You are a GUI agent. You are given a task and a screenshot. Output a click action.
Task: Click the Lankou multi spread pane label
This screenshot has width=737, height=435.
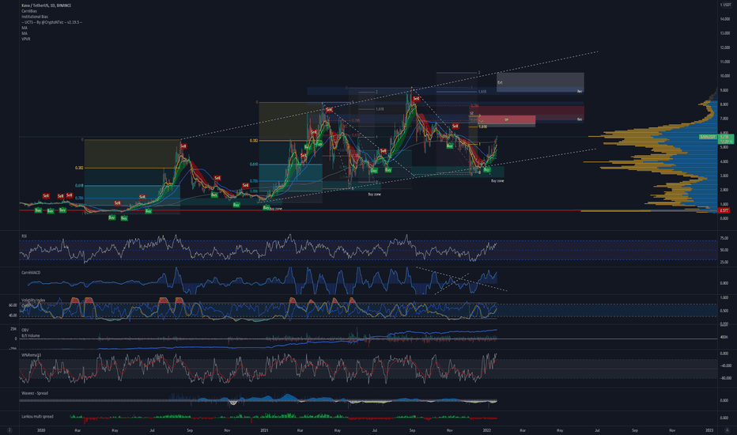click(38, 416)
